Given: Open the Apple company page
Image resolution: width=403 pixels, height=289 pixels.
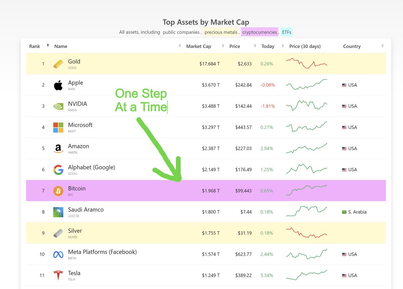Looking at the screenshot, I should [76, 83].
